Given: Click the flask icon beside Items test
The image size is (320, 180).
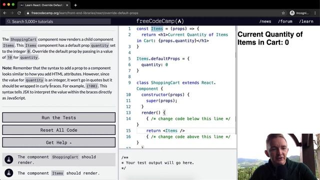Looking at the screenshot, I should 9,173.
